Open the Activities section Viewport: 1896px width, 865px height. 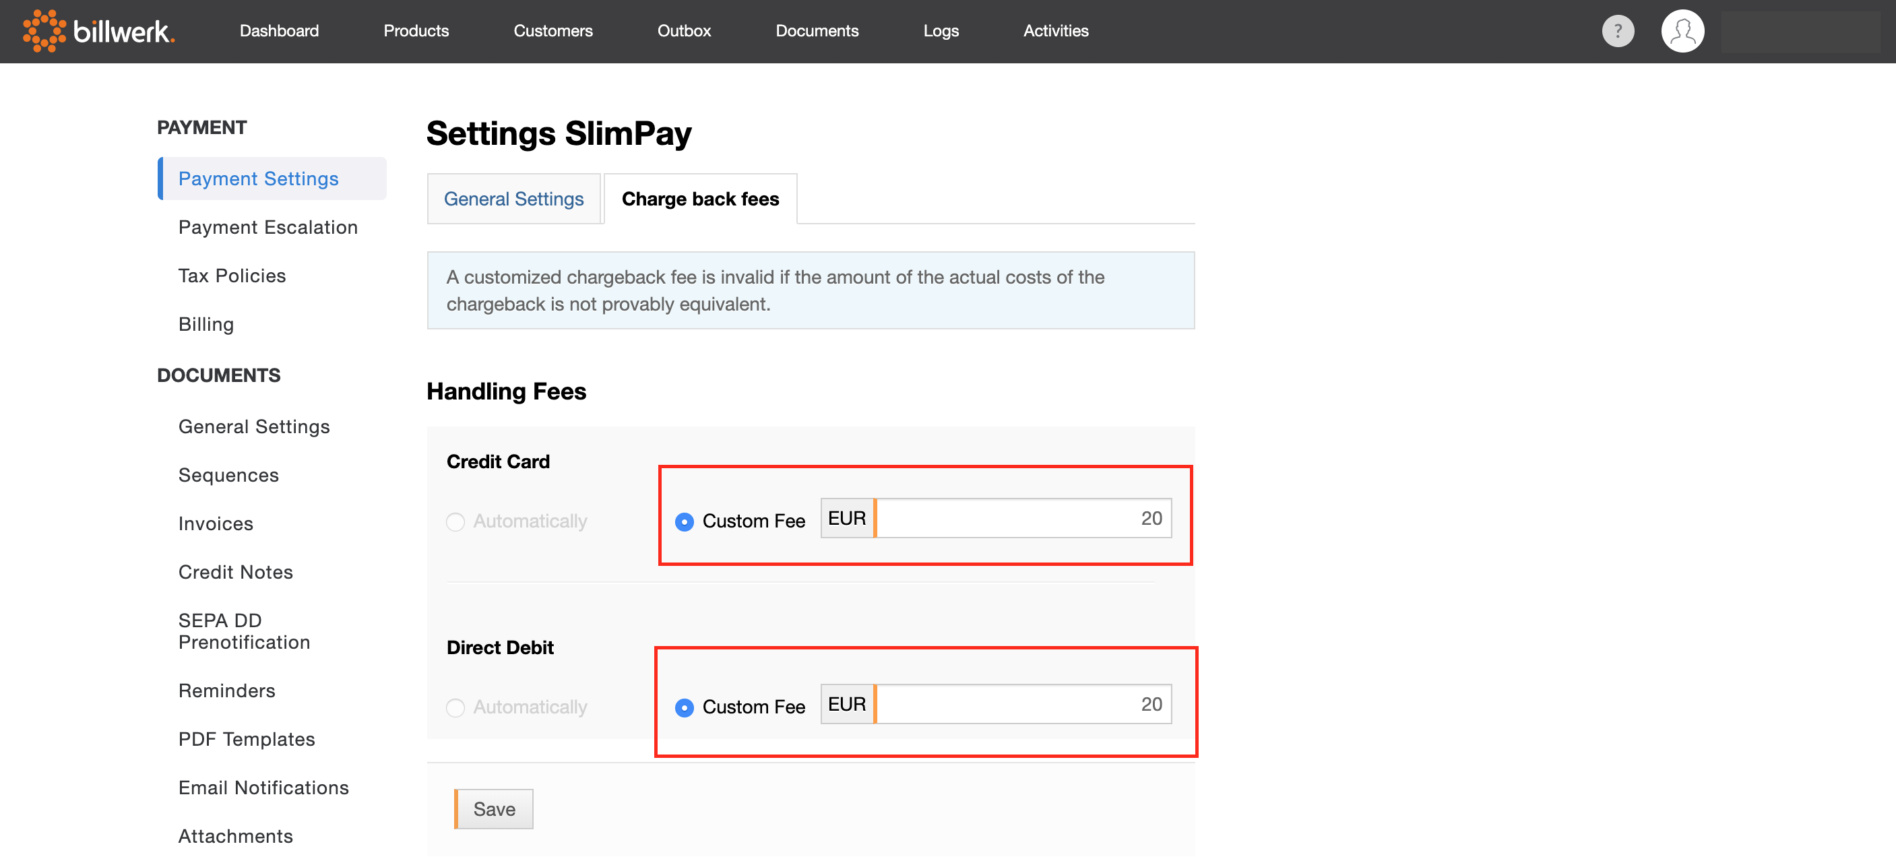(x=1053, y=32)
